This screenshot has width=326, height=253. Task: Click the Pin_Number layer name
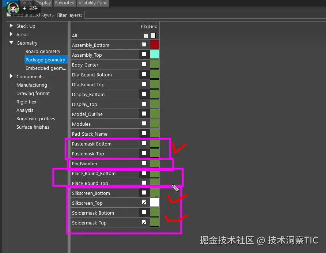(x=85, y=164)
